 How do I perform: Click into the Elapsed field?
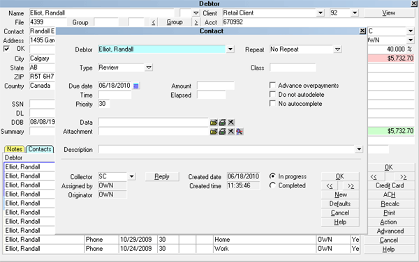pos(212,95)
